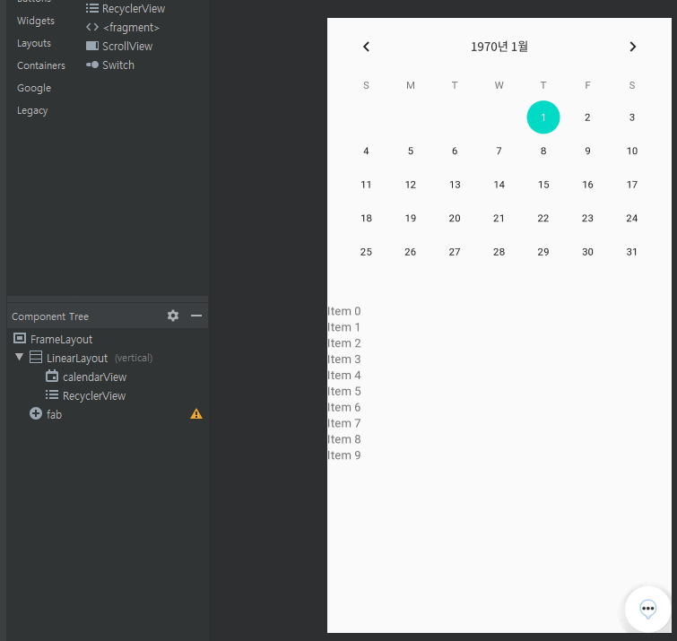This screenshot has width=677, height=641.
Task: Click Item 0 in the RecyclerView preview
Action: pos(344,311)
